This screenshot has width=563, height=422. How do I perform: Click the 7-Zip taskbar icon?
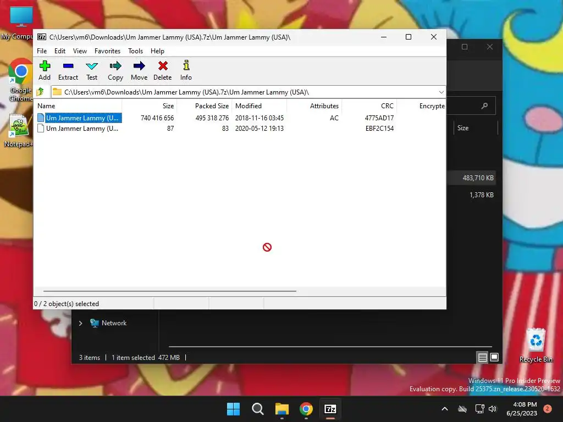click(x=330, y=409)
